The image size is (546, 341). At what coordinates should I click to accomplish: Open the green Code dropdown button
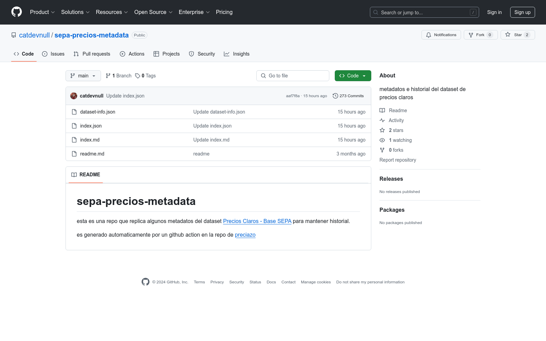[x=353, y=76]
